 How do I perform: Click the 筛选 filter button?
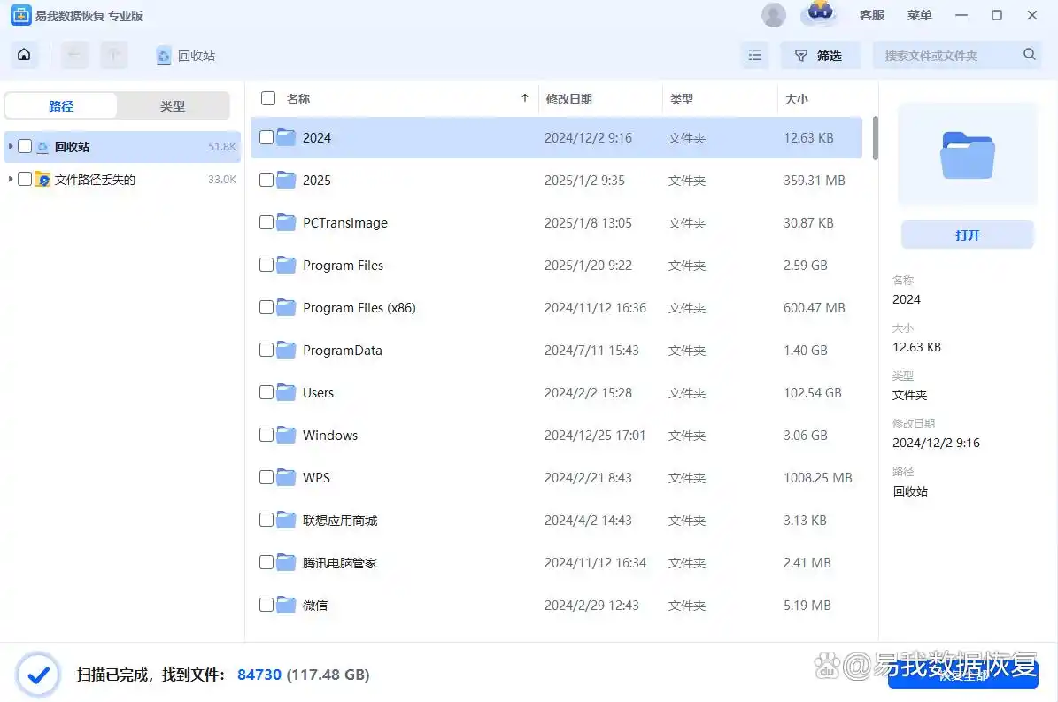(820, 54)
